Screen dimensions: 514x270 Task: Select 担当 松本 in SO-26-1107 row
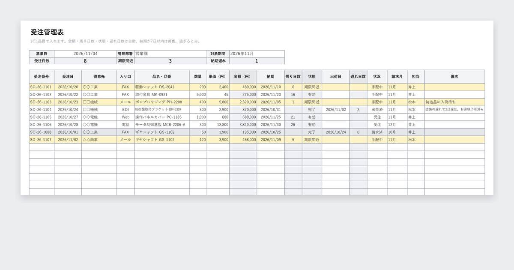point(416,140)
